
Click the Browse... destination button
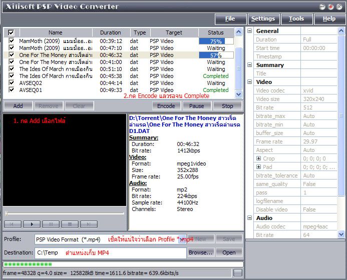pyautogui.click(x=200, y=252)
